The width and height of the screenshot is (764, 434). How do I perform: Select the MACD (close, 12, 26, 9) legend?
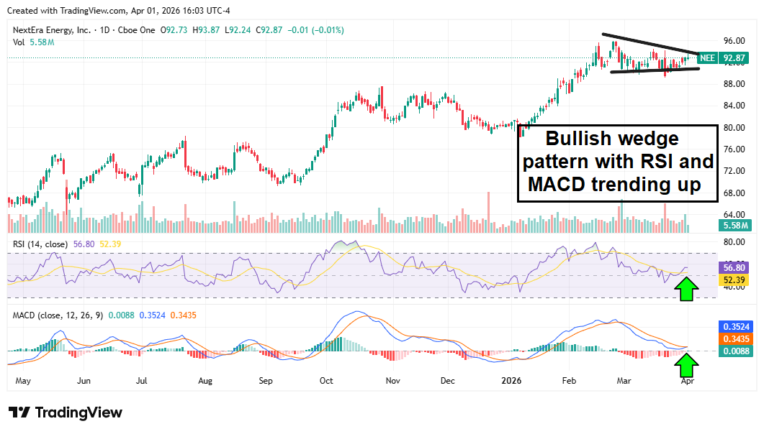click(56, 315)
